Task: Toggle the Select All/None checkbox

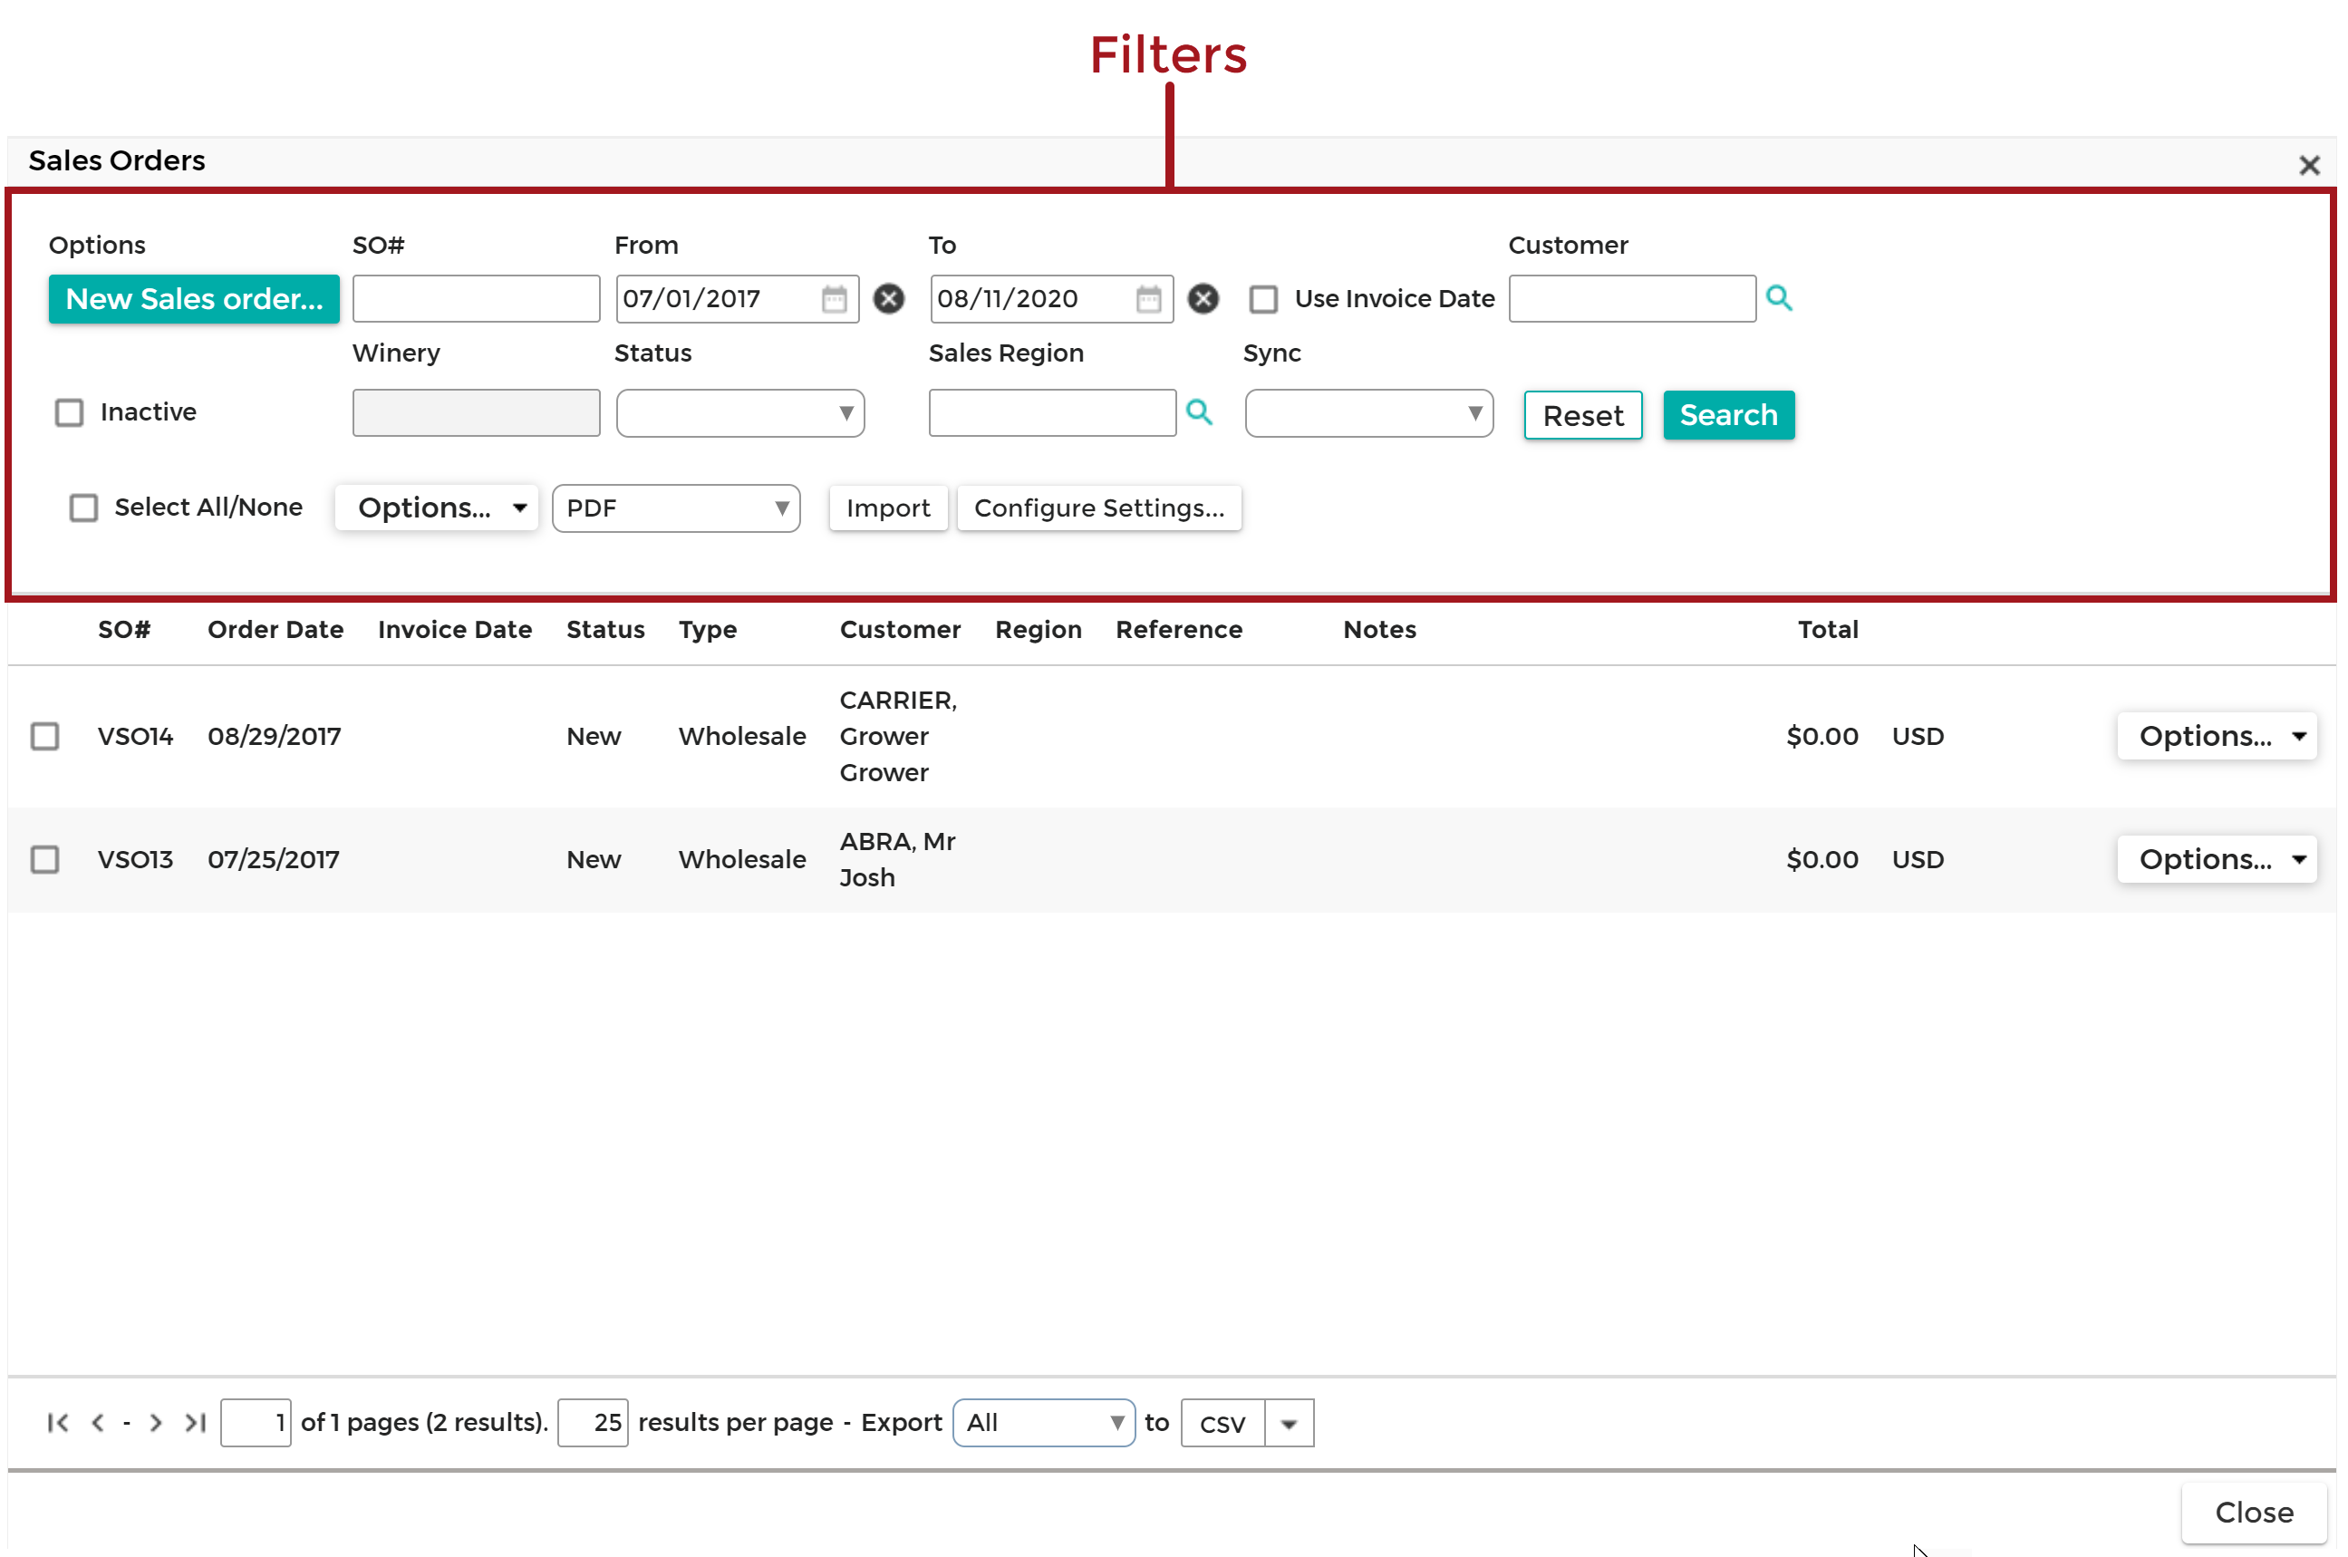Action: point(84,509)
